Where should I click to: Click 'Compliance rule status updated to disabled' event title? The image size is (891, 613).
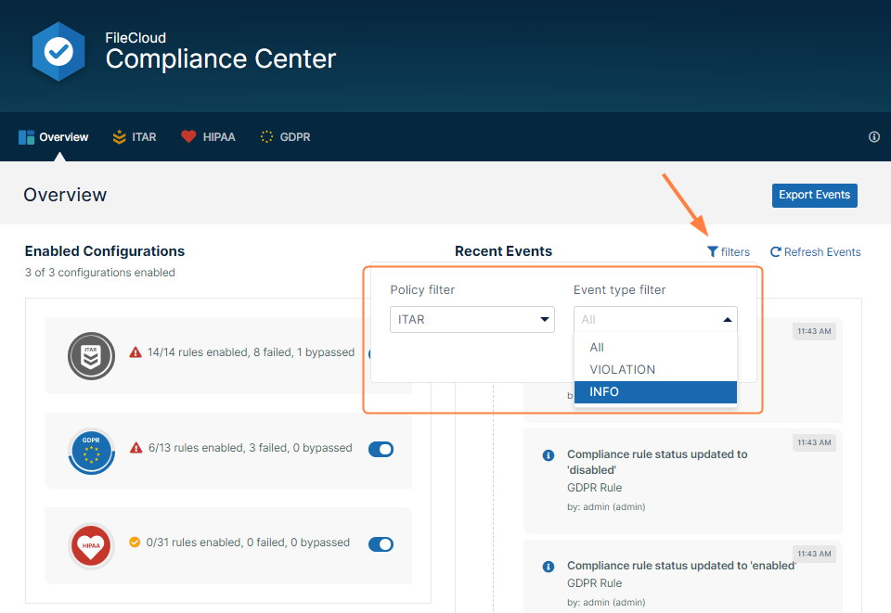pos(657,462)
